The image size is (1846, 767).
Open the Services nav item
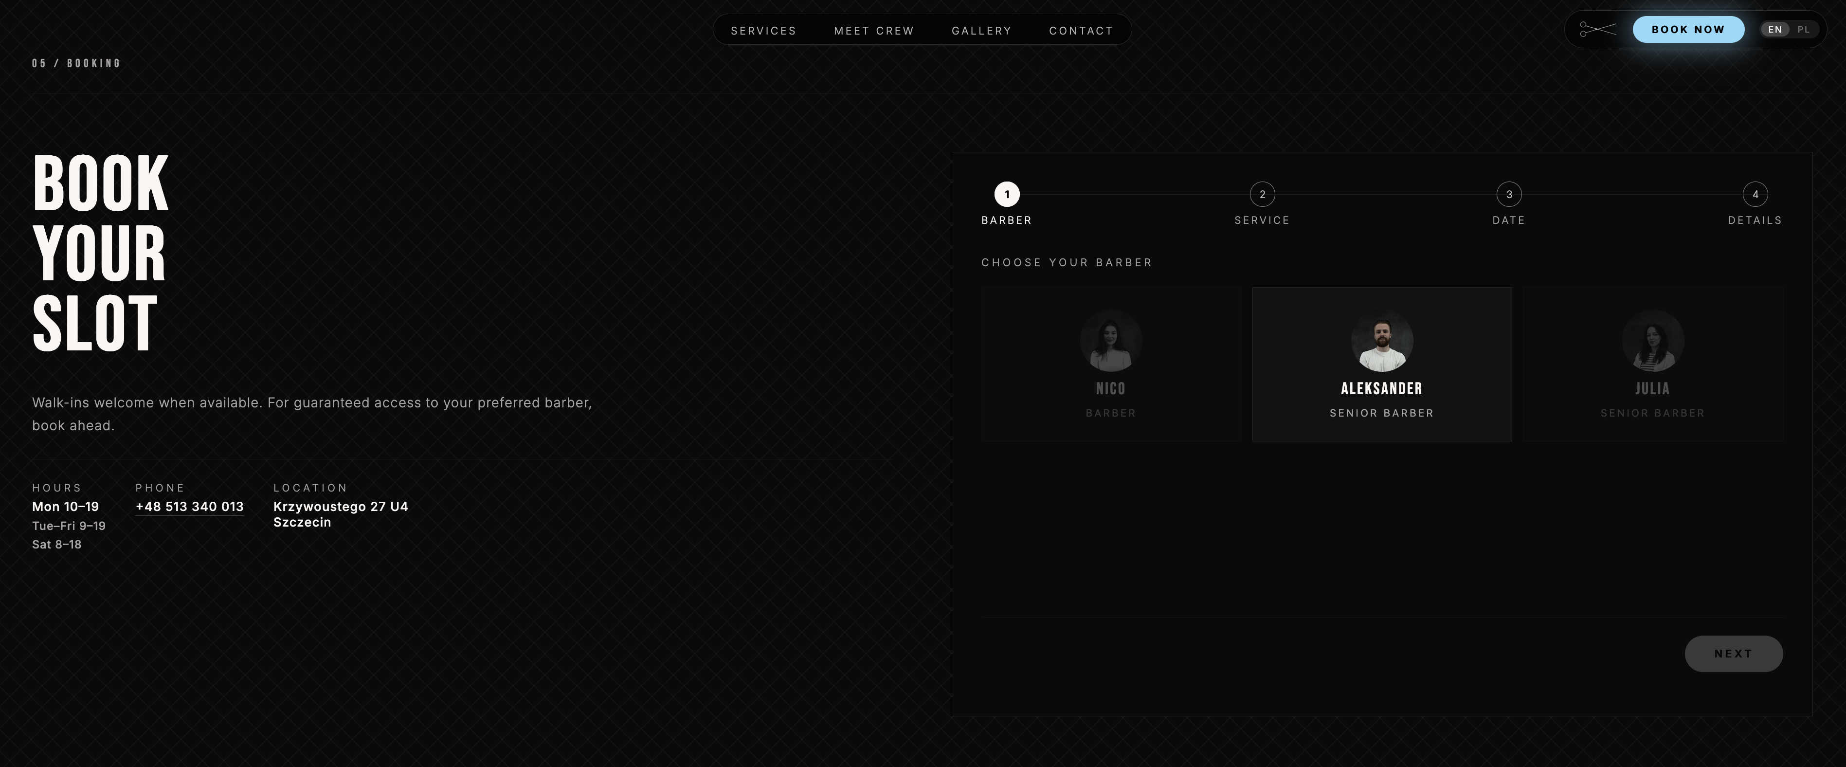[x=763, y=31]
